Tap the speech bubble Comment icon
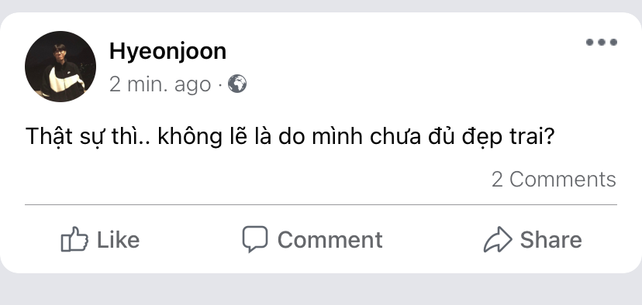 (x=254, y=238)
